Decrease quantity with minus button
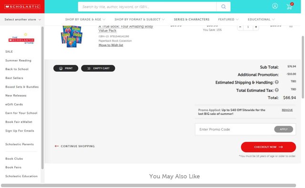305x188 pixels. click(x=240, y=27)
